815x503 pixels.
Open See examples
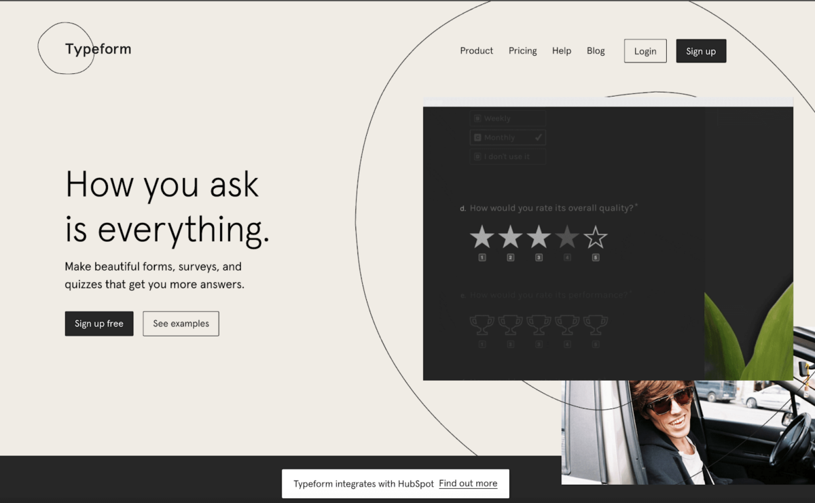[x=181, y=324]
